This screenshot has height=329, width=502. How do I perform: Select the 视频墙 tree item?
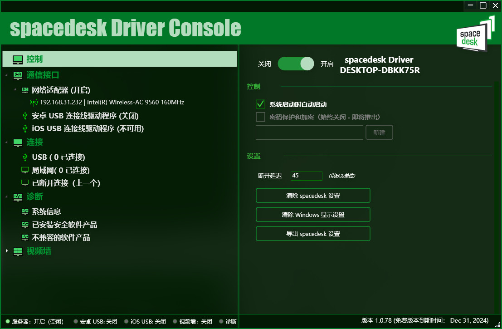(x=39, y=251)
